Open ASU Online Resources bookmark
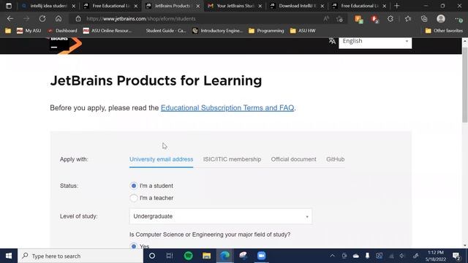This screenshot has width=468, height=263. tap(107, 31)
